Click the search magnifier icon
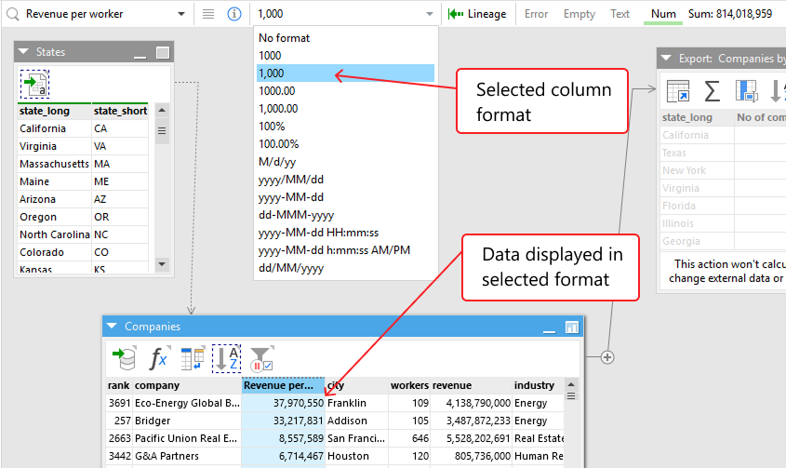 (13, 14)
